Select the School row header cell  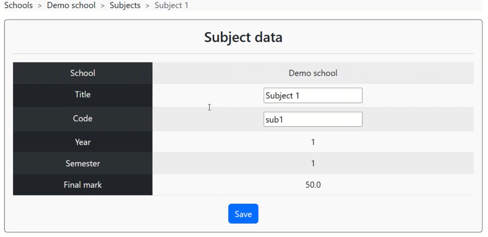(x=82, y=73)
